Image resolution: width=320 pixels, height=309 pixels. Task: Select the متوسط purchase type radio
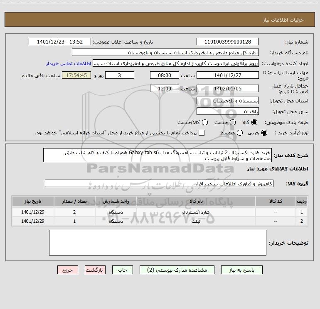pos(240,133)
